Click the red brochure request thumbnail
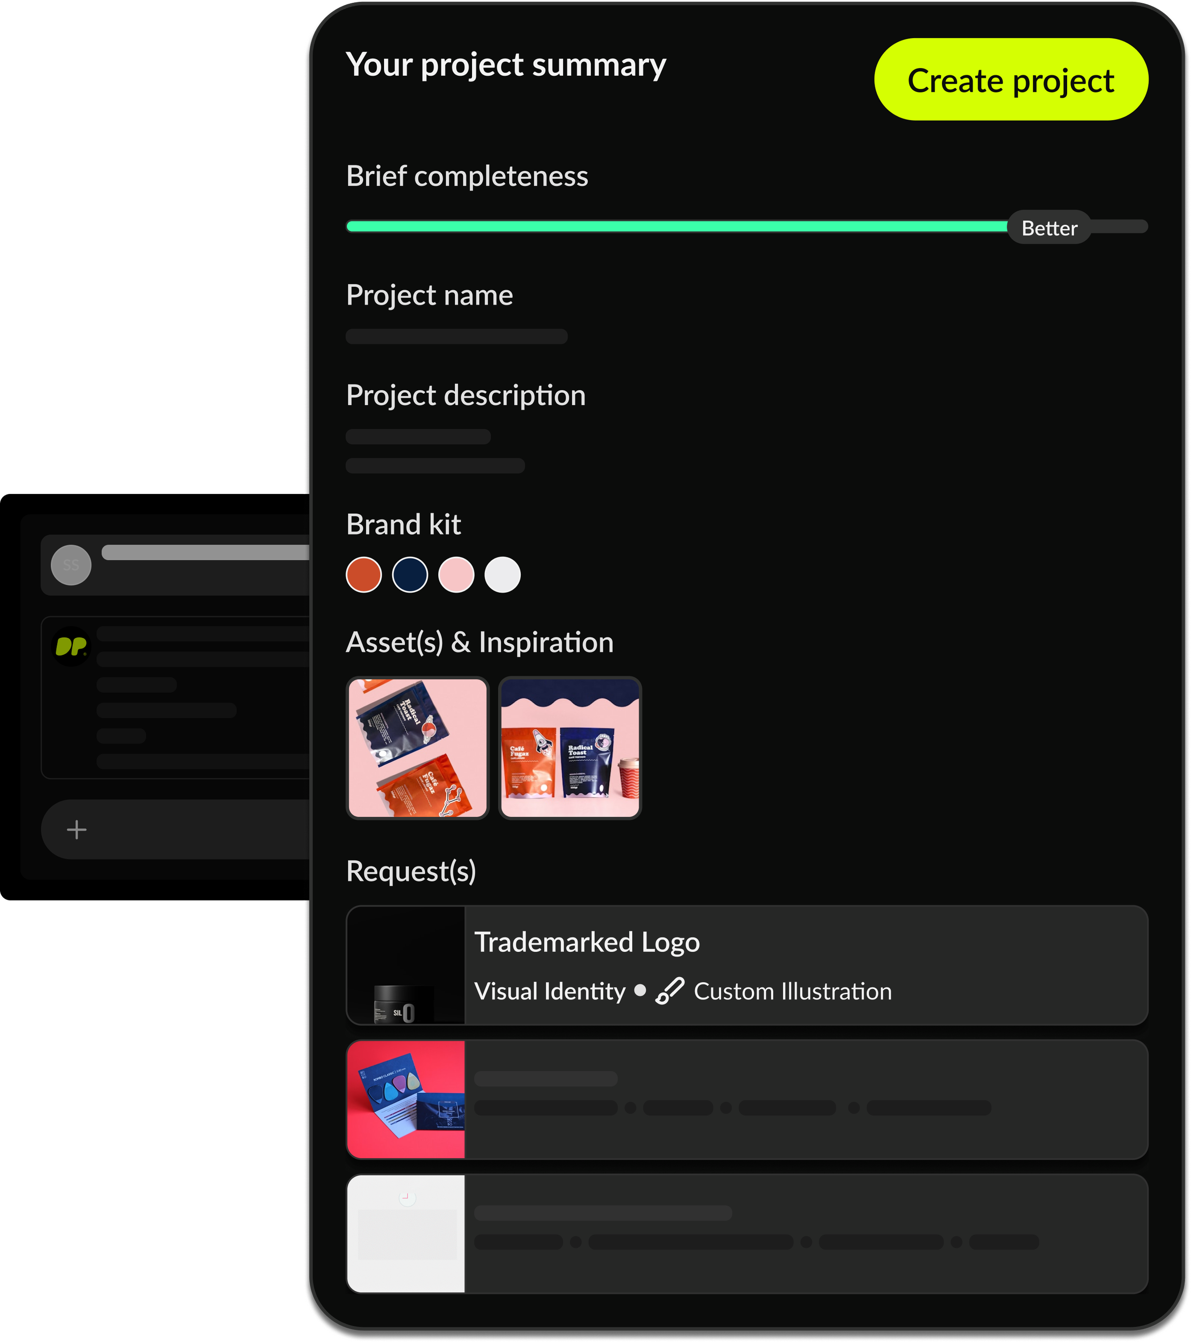Viewport: 1191px width, 1342px height. (406, 1099)
